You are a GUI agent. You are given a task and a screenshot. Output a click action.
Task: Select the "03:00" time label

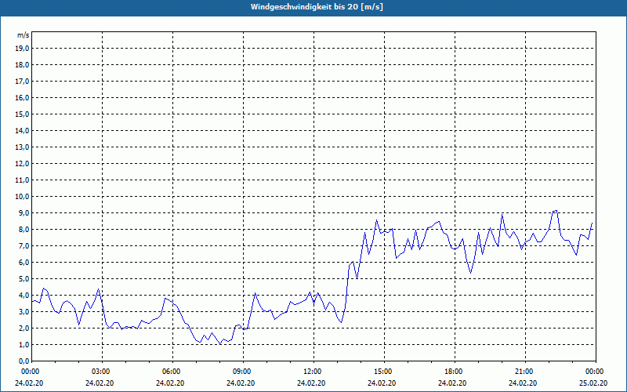(100, 372)
